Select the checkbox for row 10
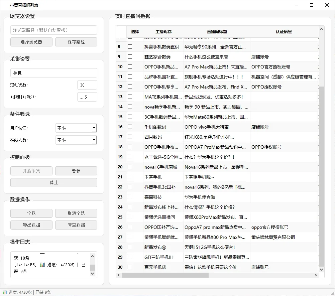 130,66
